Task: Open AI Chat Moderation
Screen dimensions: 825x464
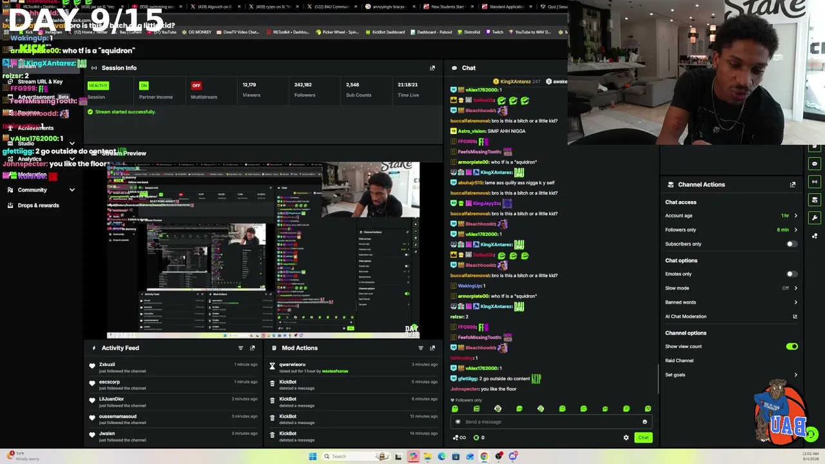Action: 686,316
